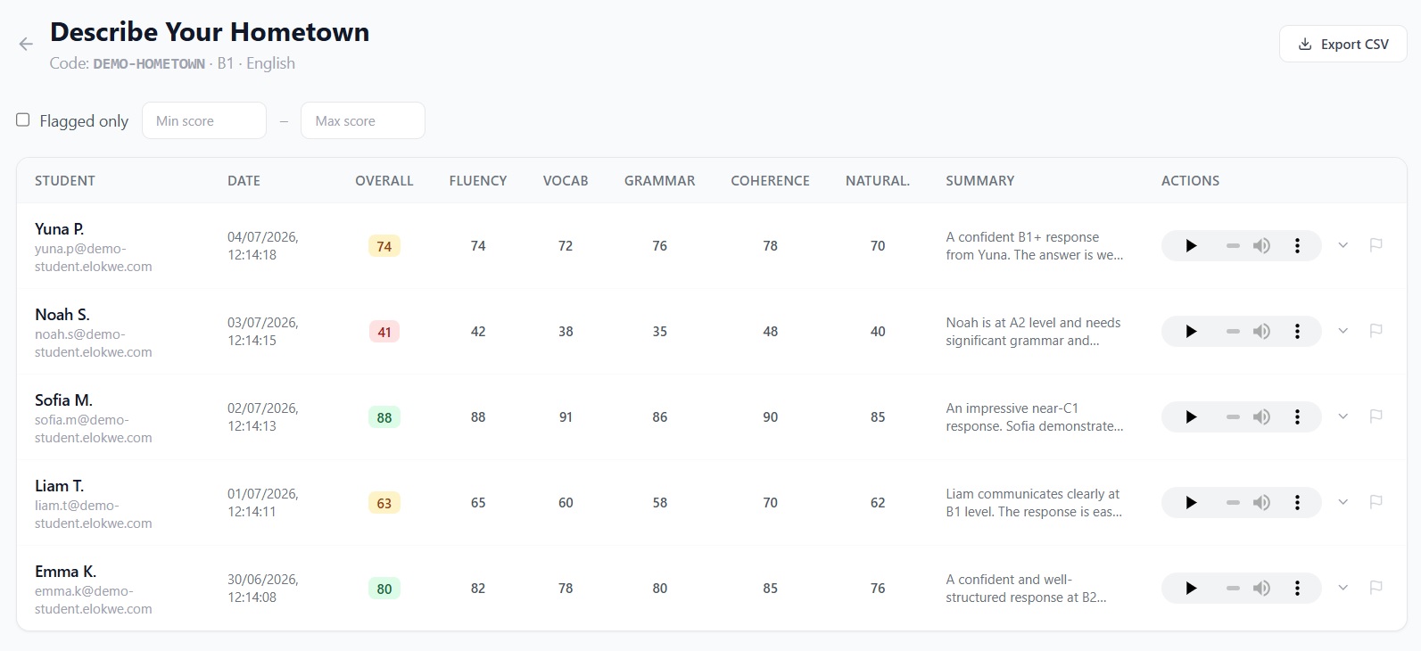Viewport: 1421px width, 651px height.
Task: Flag Yuna P.'s submission
Action: [x=1376, y=245]
